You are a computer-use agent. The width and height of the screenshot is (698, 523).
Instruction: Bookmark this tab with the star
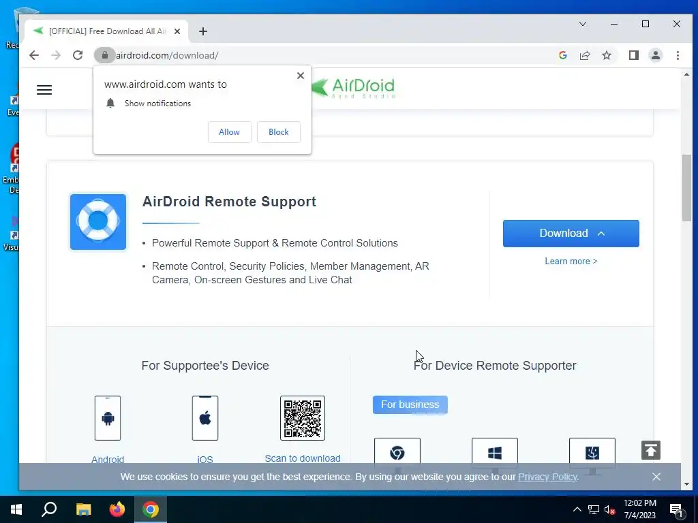(x=606, y=55)
